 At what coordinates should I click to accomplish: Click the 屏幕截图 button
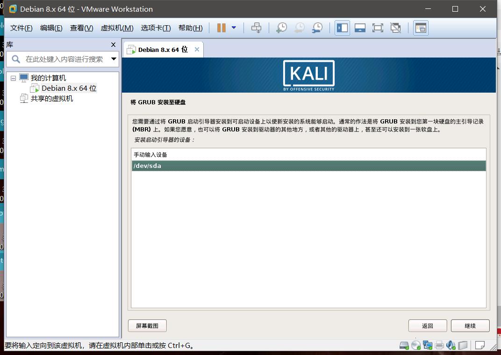[147, 326]
